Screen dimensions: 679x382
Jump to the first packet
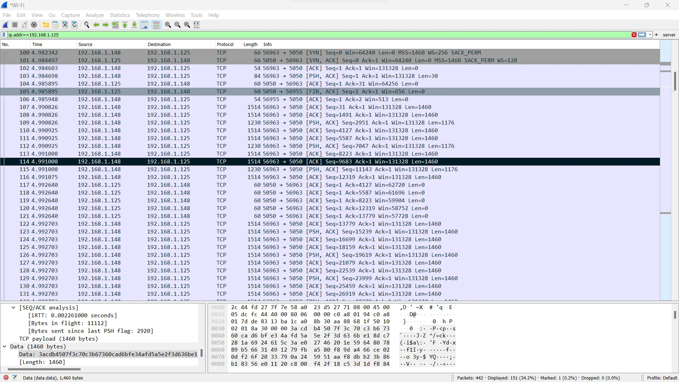(x=125, y=25)
